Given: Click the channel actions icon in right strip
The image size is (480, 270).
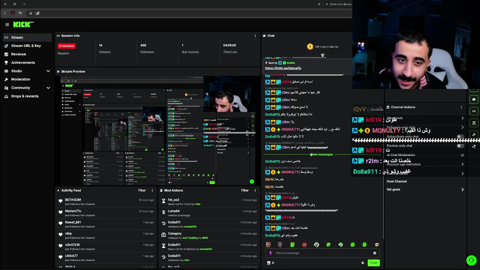Looking at the screenshot, I should click(474, 123).
